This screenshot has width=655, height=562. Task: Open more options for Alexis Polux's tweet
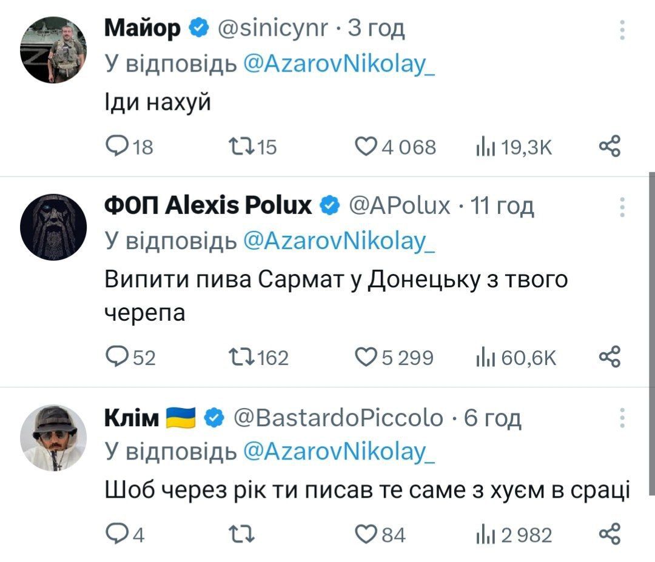coord(622,207)
